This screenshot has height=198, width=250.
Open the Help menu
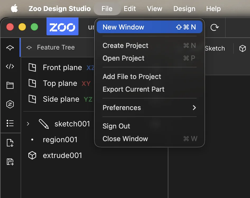tap(213, 9)
